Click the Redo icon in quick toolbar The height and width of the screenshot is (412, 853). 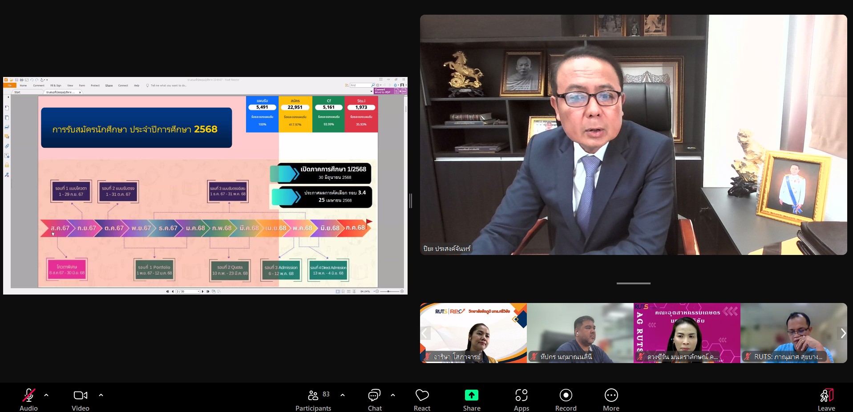click(x=37, y=80)
